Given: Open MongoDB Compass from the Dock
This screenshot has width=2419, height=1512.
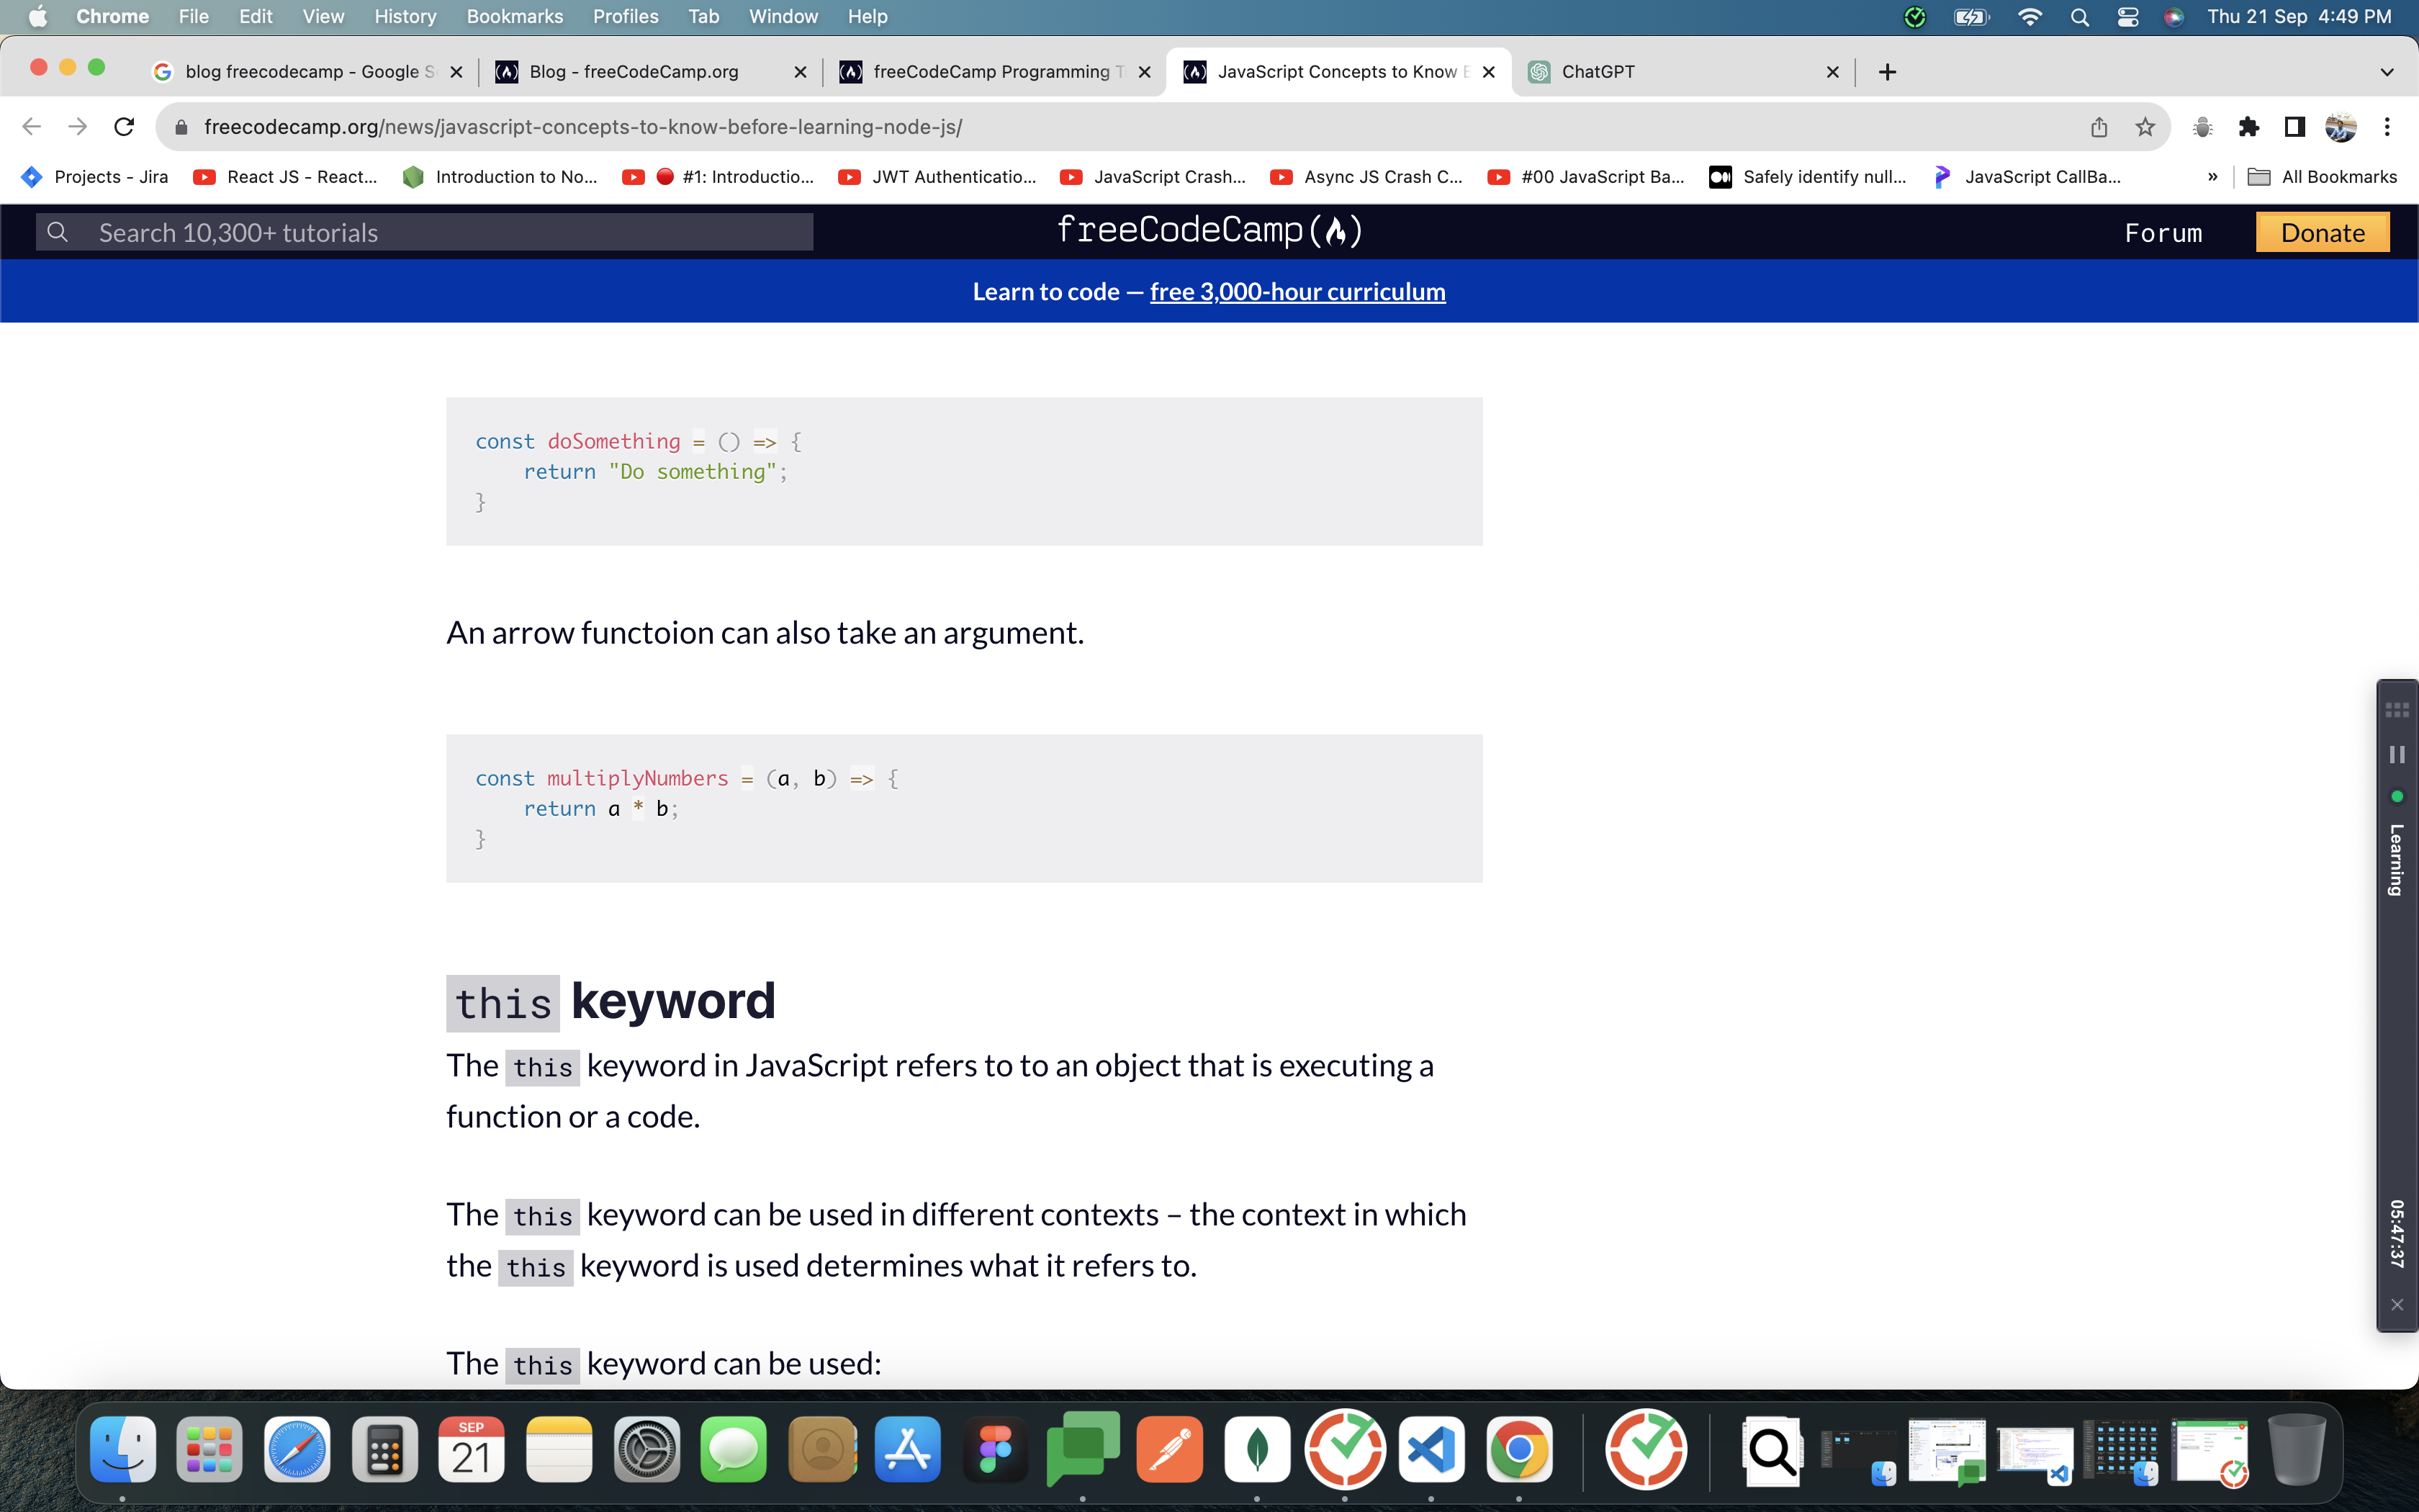Looking at the screenshot, I should click(1256, 1448).
